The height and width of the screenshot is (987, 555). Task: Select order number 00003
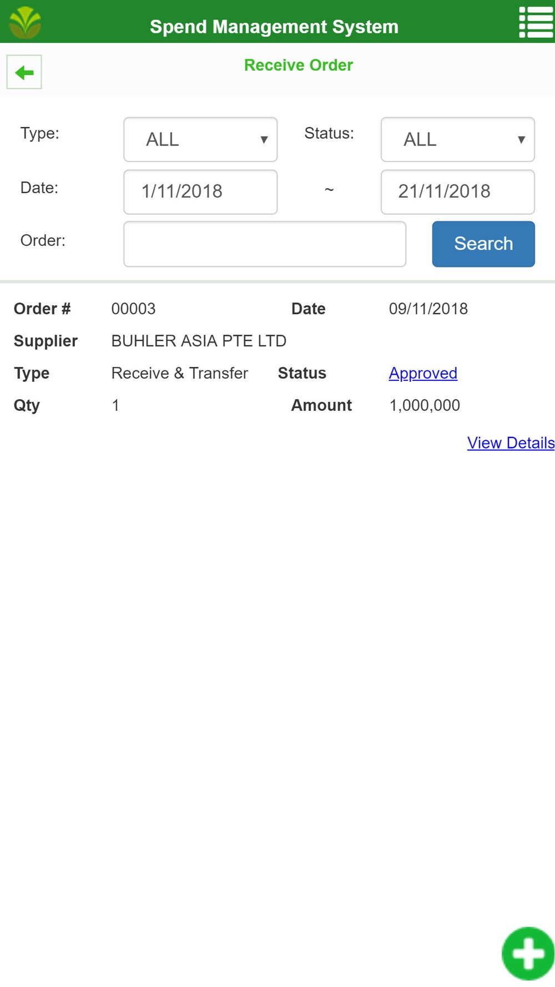(x=133, y=309)
